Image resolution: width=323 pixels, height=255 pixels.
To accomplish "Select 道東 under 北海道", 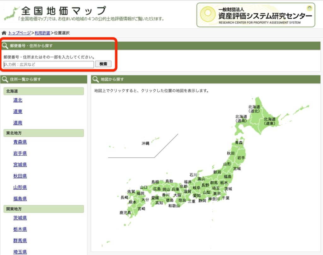I will [18, 111].
